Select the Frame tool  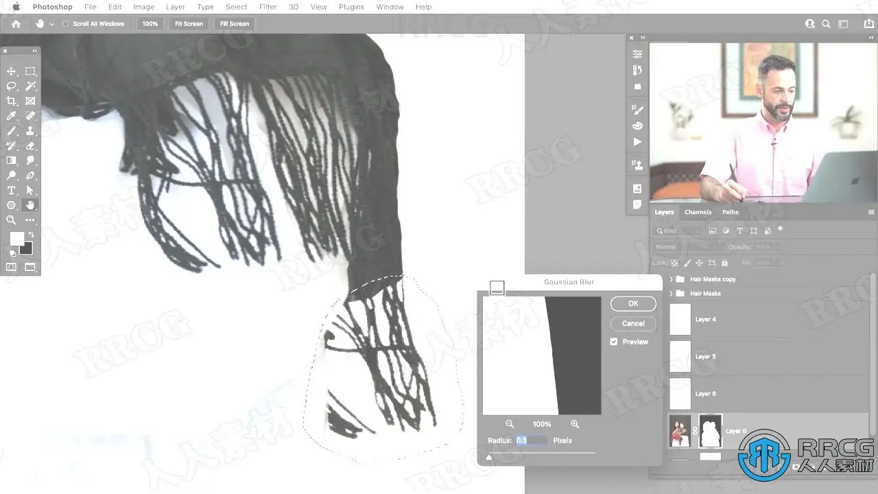tap(30, 101)
